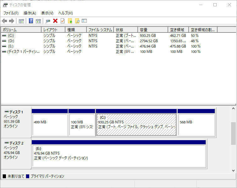Click the 462.71 GB free space cell
This screenshot has width=237, height=188.
[178, 36]
